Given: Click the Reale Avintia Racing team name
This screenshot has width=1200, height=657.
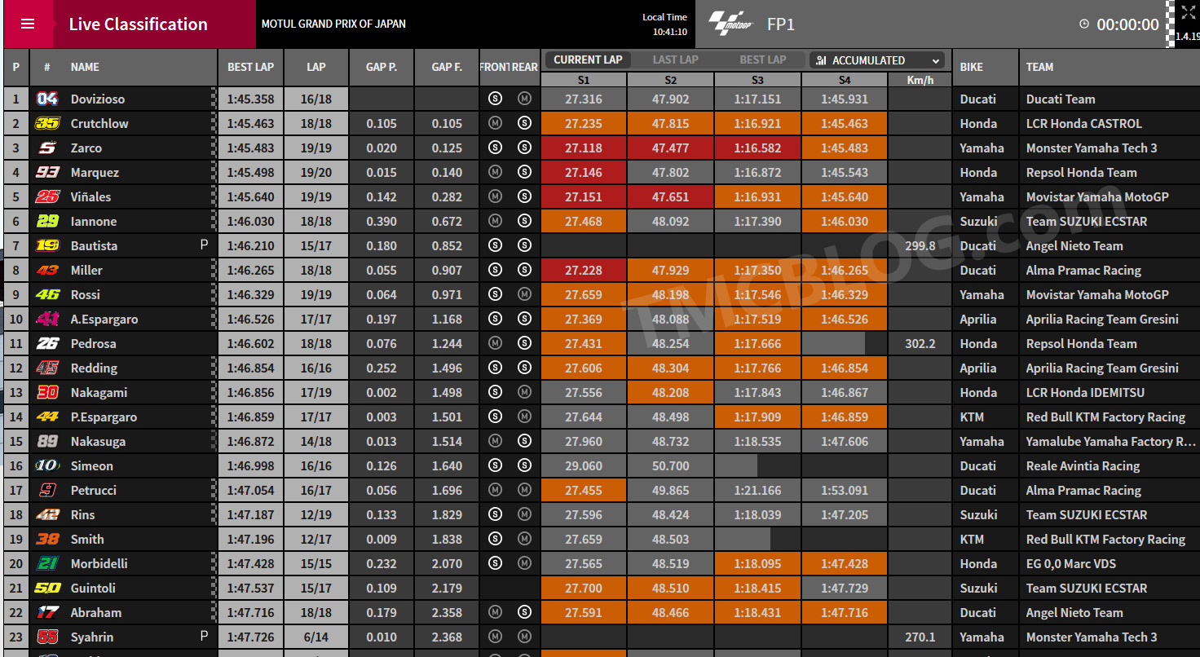Looking at the screenshot, I should [1083, 465].
